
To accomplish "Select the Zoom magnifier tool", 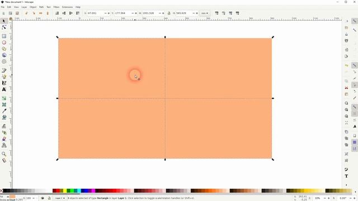I will [x=4, y=154].
